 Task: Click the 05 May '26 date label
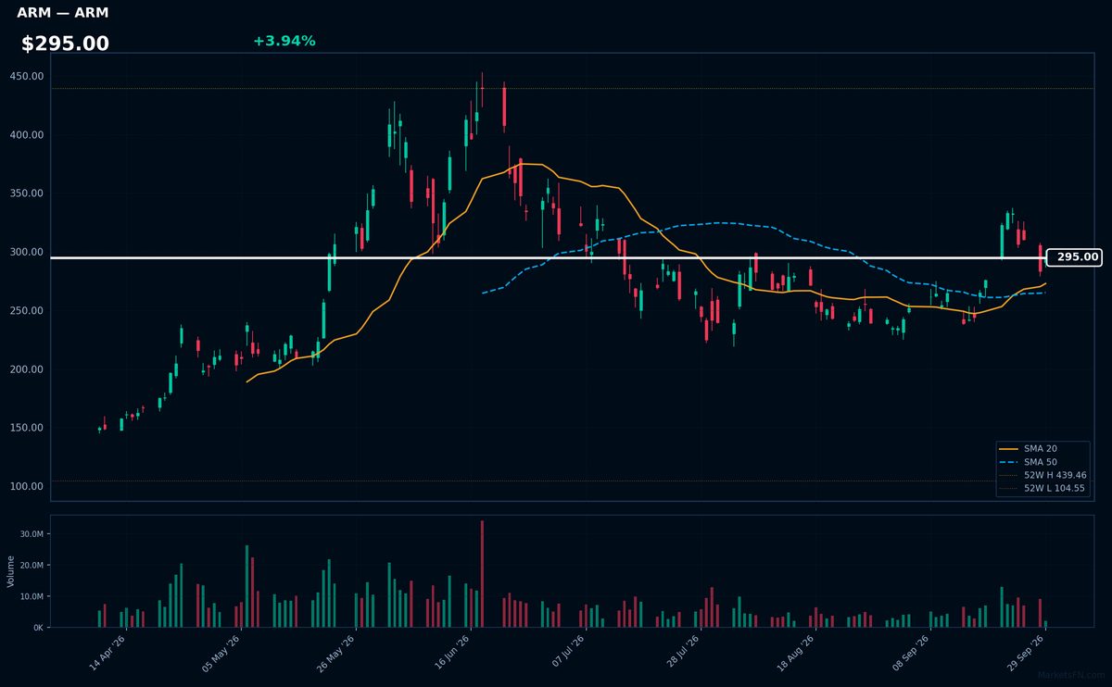(221, 654)
